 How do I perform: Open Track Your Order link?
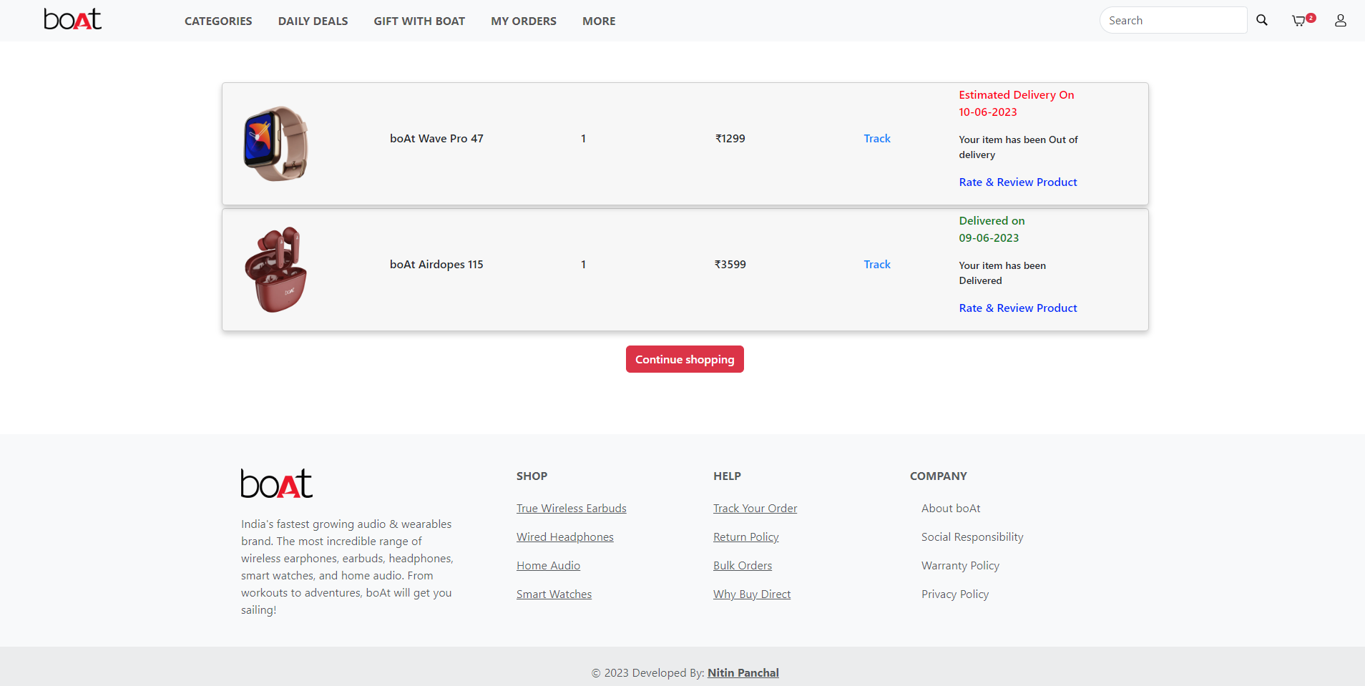coord(755,509)
